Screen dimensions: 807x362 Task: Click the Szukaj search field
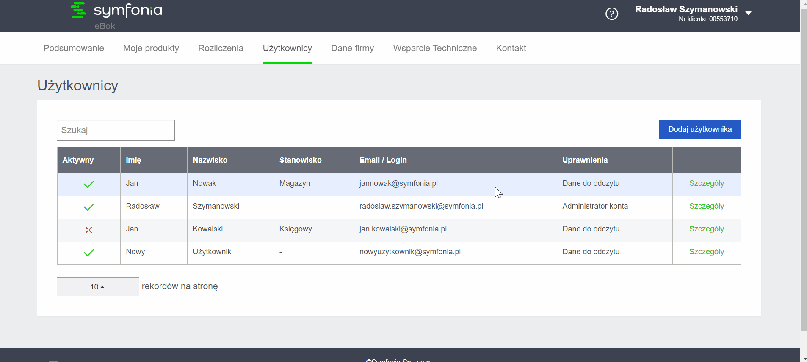pyautogui.click(x=116, y=130)
